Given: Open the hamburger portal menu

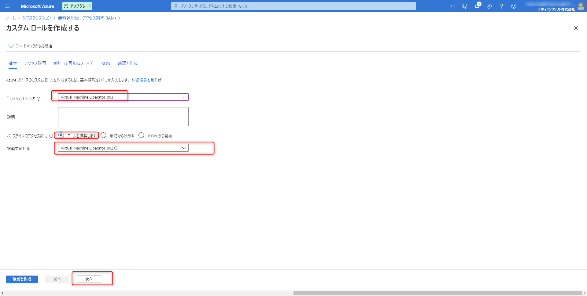Looking at the screenshot, I should coord(7,6).
